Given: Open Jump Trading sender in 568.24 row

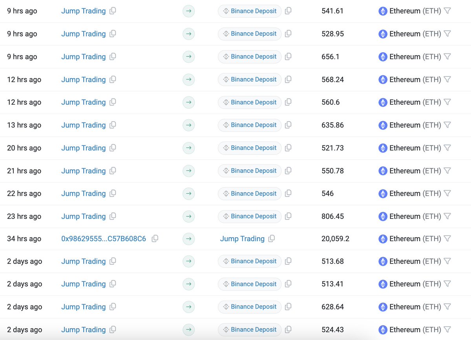Looking at the screenshot, I should 84,79.
